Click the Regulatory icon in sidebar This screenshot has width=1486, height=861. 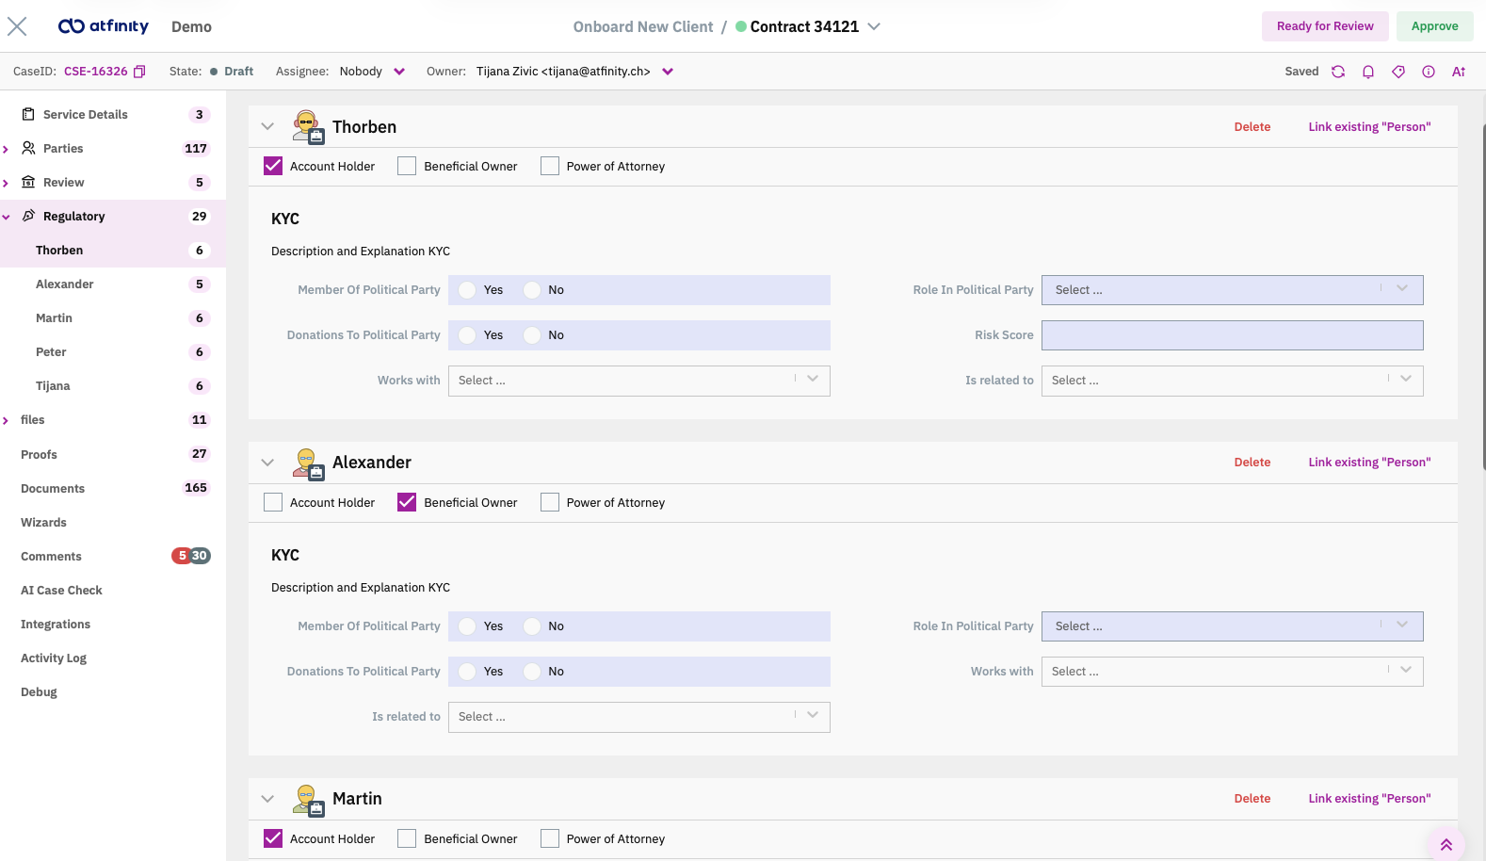28,216
